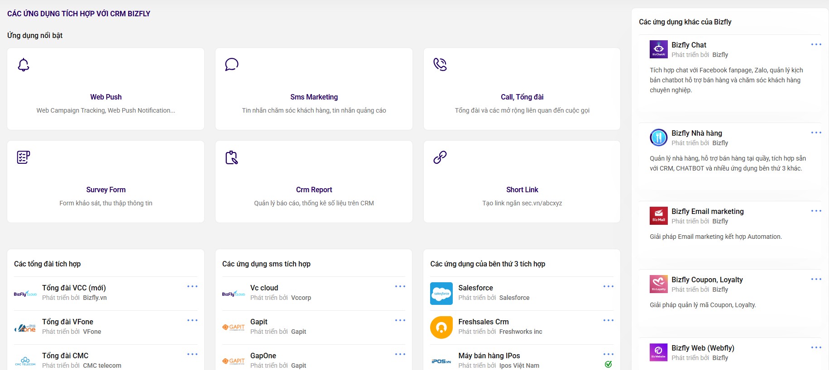829x370 pixels.
Task: Open three-dot menu for Vc cloud
Action: 400,286
